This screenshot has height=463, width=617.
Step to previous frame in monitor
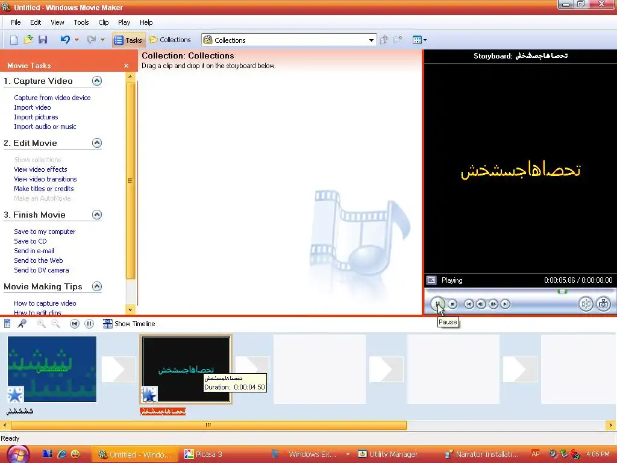click(x=481, y=304)
